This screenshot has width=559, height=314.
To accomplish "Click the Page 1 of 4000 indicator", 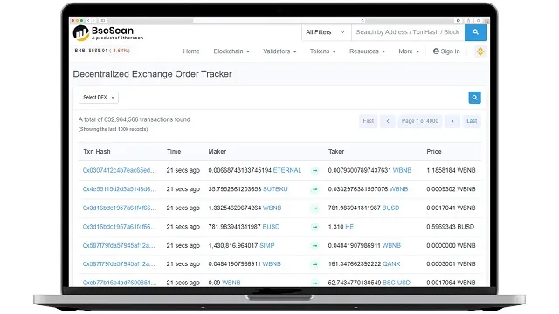I will (x=420, y=121).
